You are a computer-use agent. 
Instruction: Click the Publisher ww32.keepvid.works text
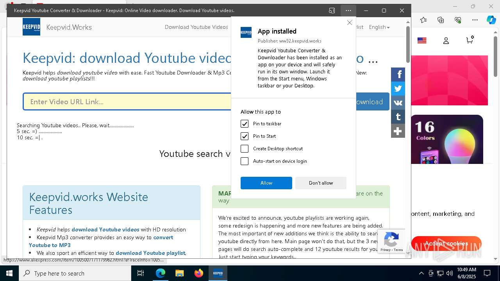[x=289, y=41]
